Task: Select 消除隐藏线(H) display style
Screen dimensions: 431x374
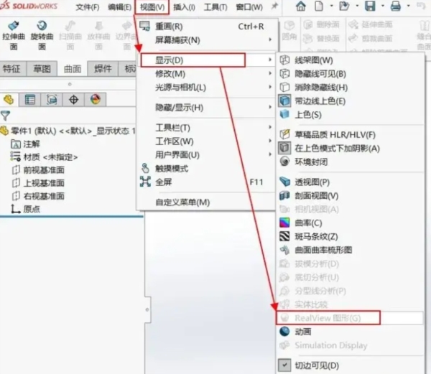Action: (351, 88)
